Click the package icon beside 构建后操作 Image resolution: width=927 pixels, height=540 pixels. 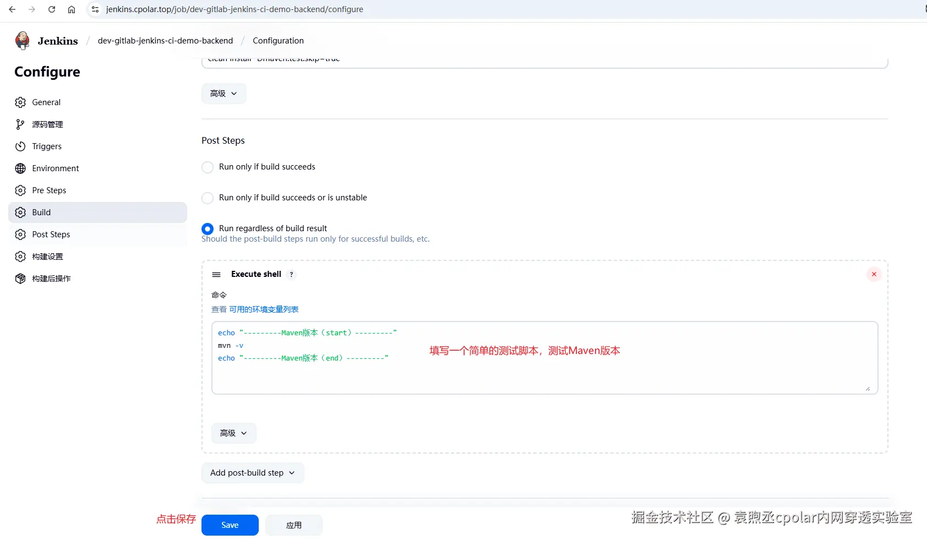(20, 279)
